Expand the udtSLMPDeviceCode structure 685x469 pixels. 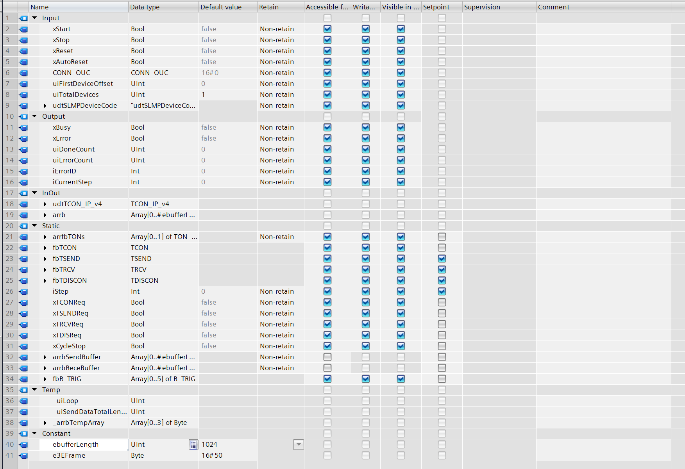click(45, 105)
